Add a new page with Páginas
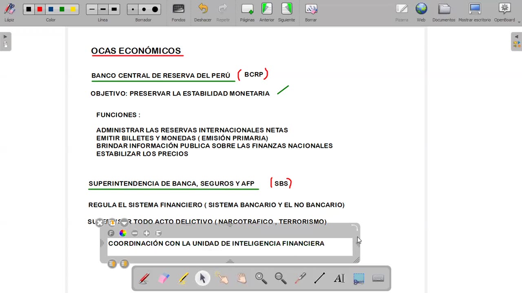522x293 pixels. pyautogui.click(x=247, y=12)
